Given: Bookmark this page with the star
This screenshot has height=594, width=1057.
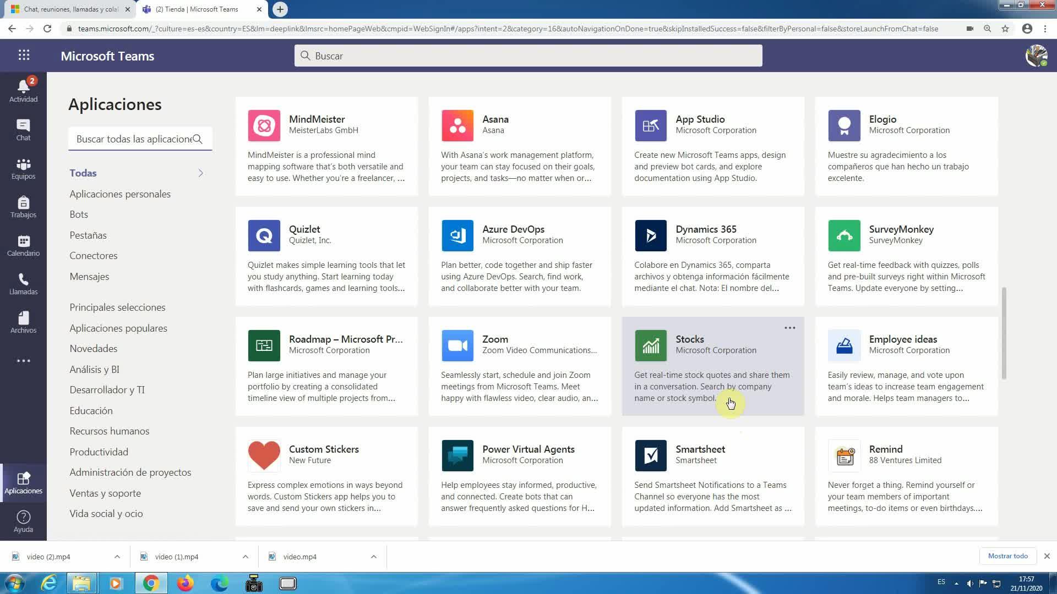Looking at the screenshot, I should [1005, 29].
